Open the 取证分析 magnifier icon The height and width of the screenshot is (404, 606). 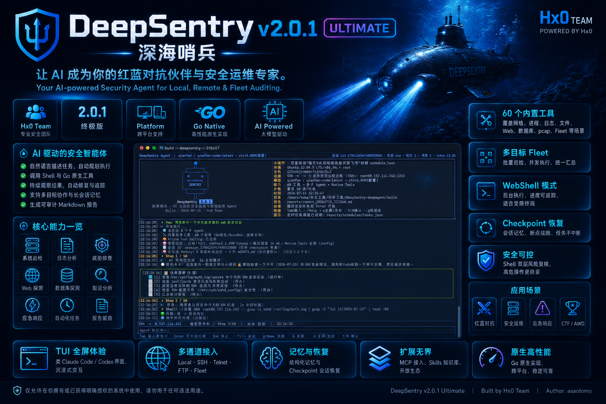point(102,275)
